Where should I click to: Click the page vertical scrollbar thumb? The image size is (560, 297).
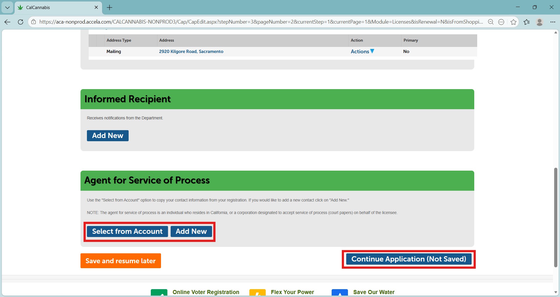(x=556, y=218)
